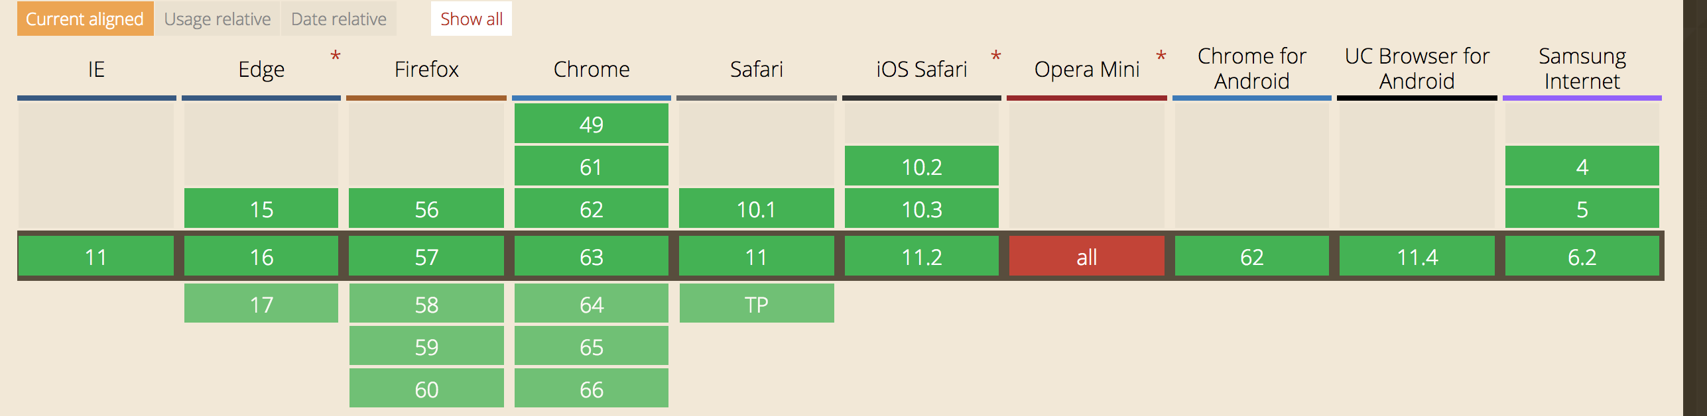Select Edge version 17 cell

(261, 304)
